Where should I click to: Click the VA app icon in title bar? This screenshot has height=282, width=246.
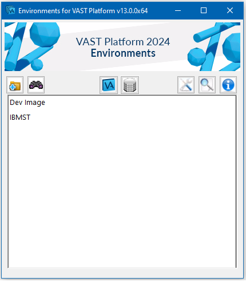pos(10,10)
